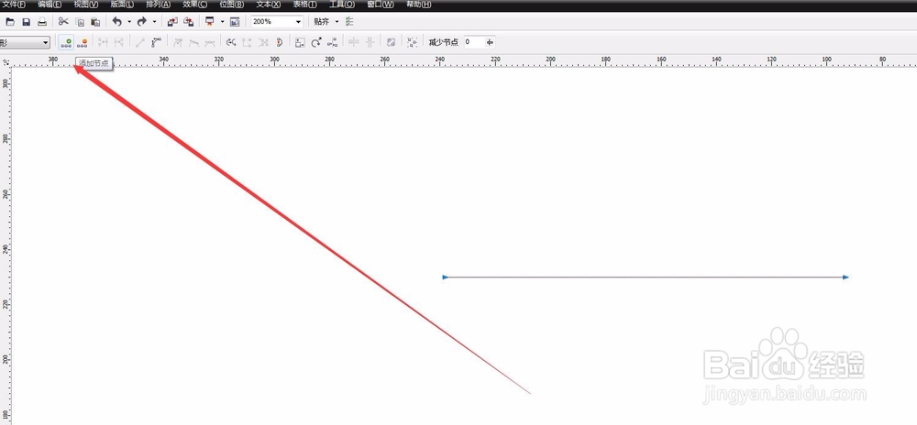Click the ruler origin corner icon

tap(6, 60)
